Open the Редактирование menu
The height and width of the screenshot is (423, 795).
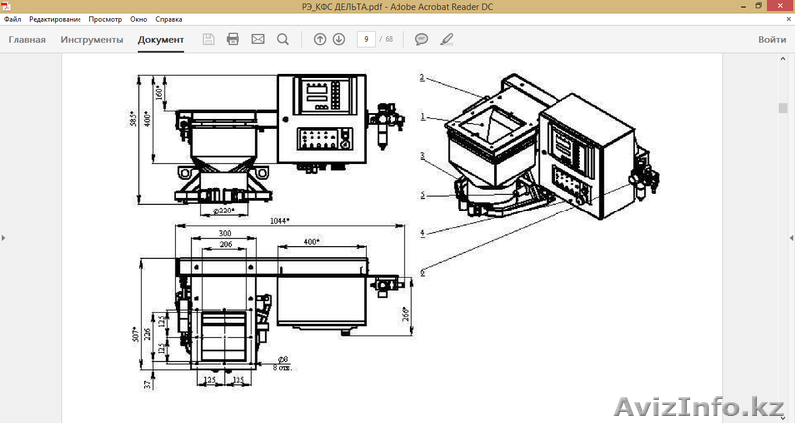pos(55,19)
